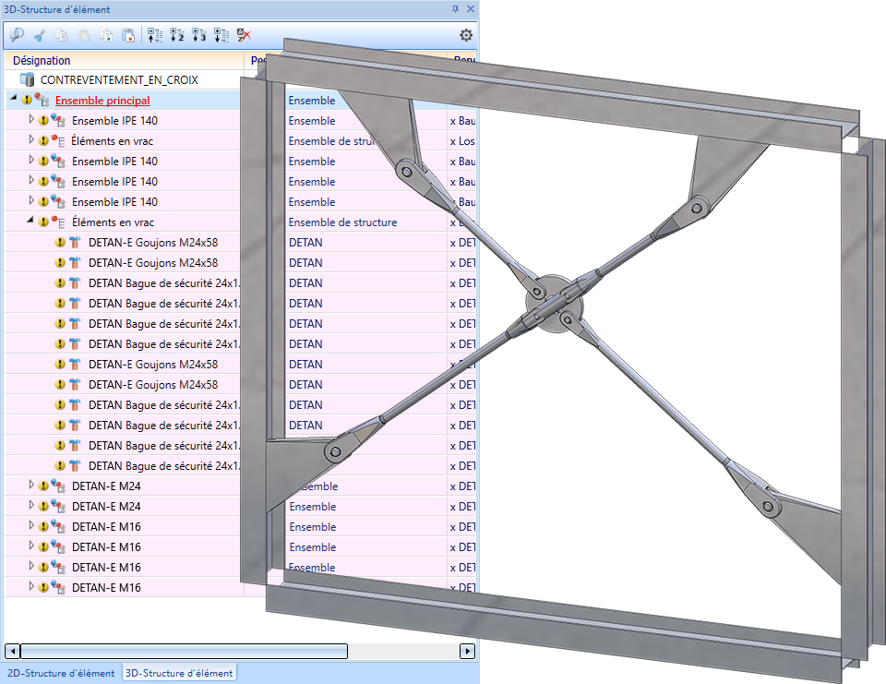Click the AZ sort reset icon
Viewport: 886px width, 684px height.
tap(244, 36)
